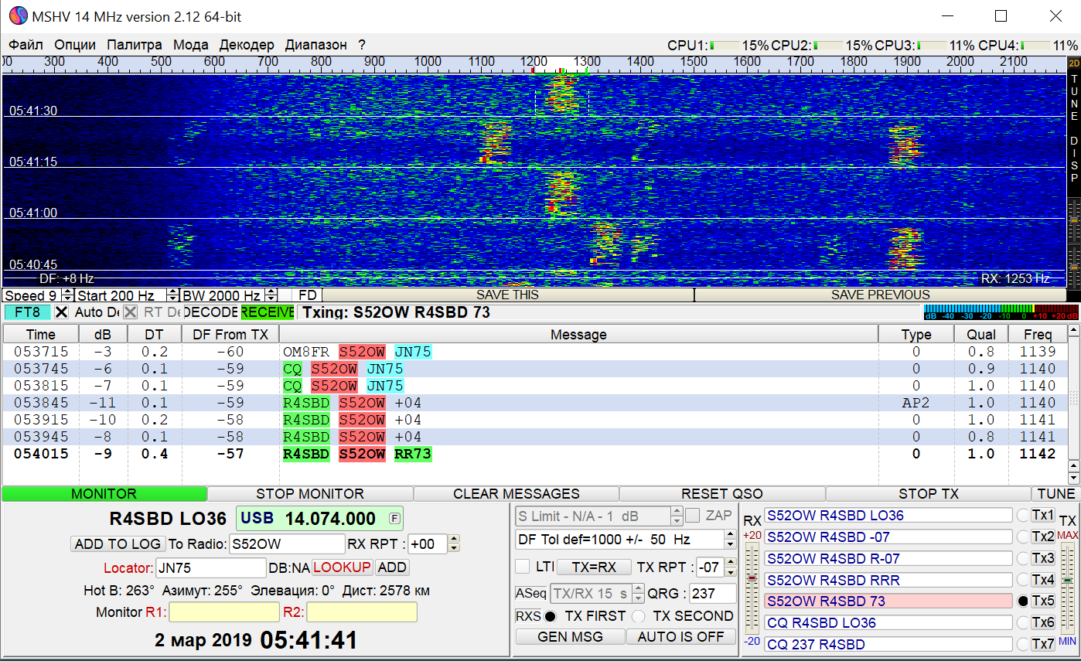
Task: Click the To Radio callsign field
Action: (287, 543)
